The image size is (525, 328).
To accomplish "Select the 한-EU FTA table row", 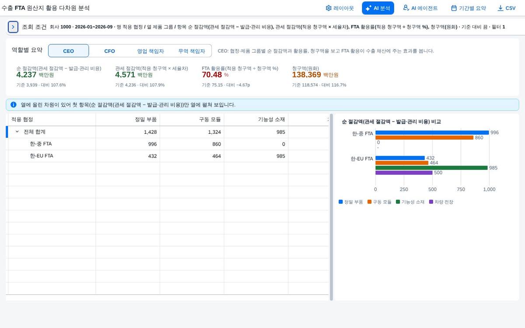I will [x=167, y=156].
